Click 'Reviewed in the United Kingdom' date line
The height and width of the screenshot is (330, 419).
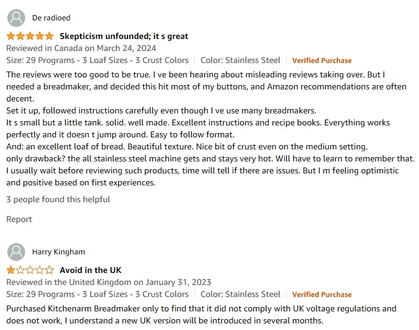(x=109, y=282)
